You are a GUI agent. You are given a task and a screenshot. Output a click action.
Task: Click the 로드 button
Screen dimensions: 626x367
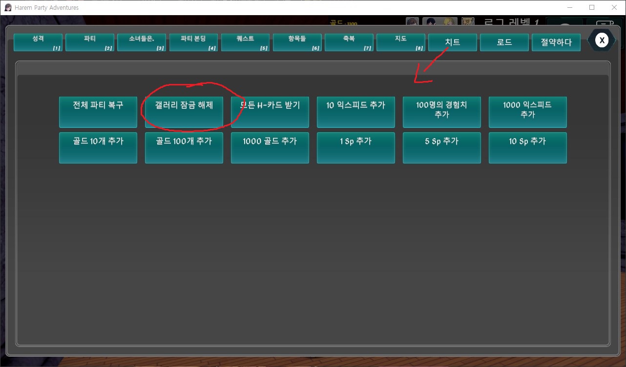coord(504,42)
